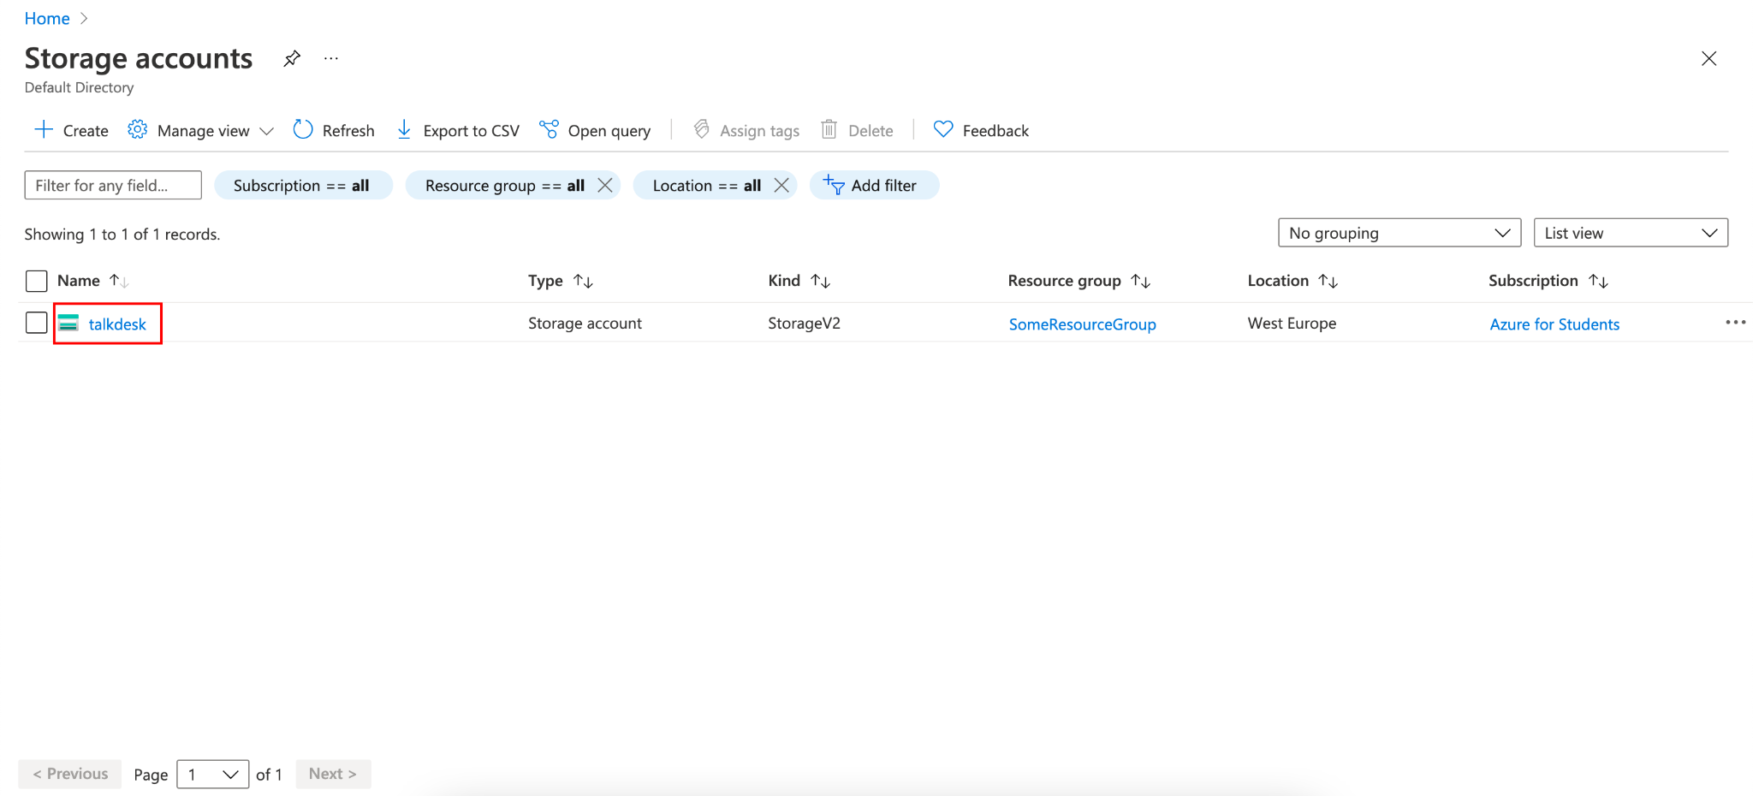
Task: Go to Home breadcrumb
Action: pyautogui.click(x=47, y=19)
